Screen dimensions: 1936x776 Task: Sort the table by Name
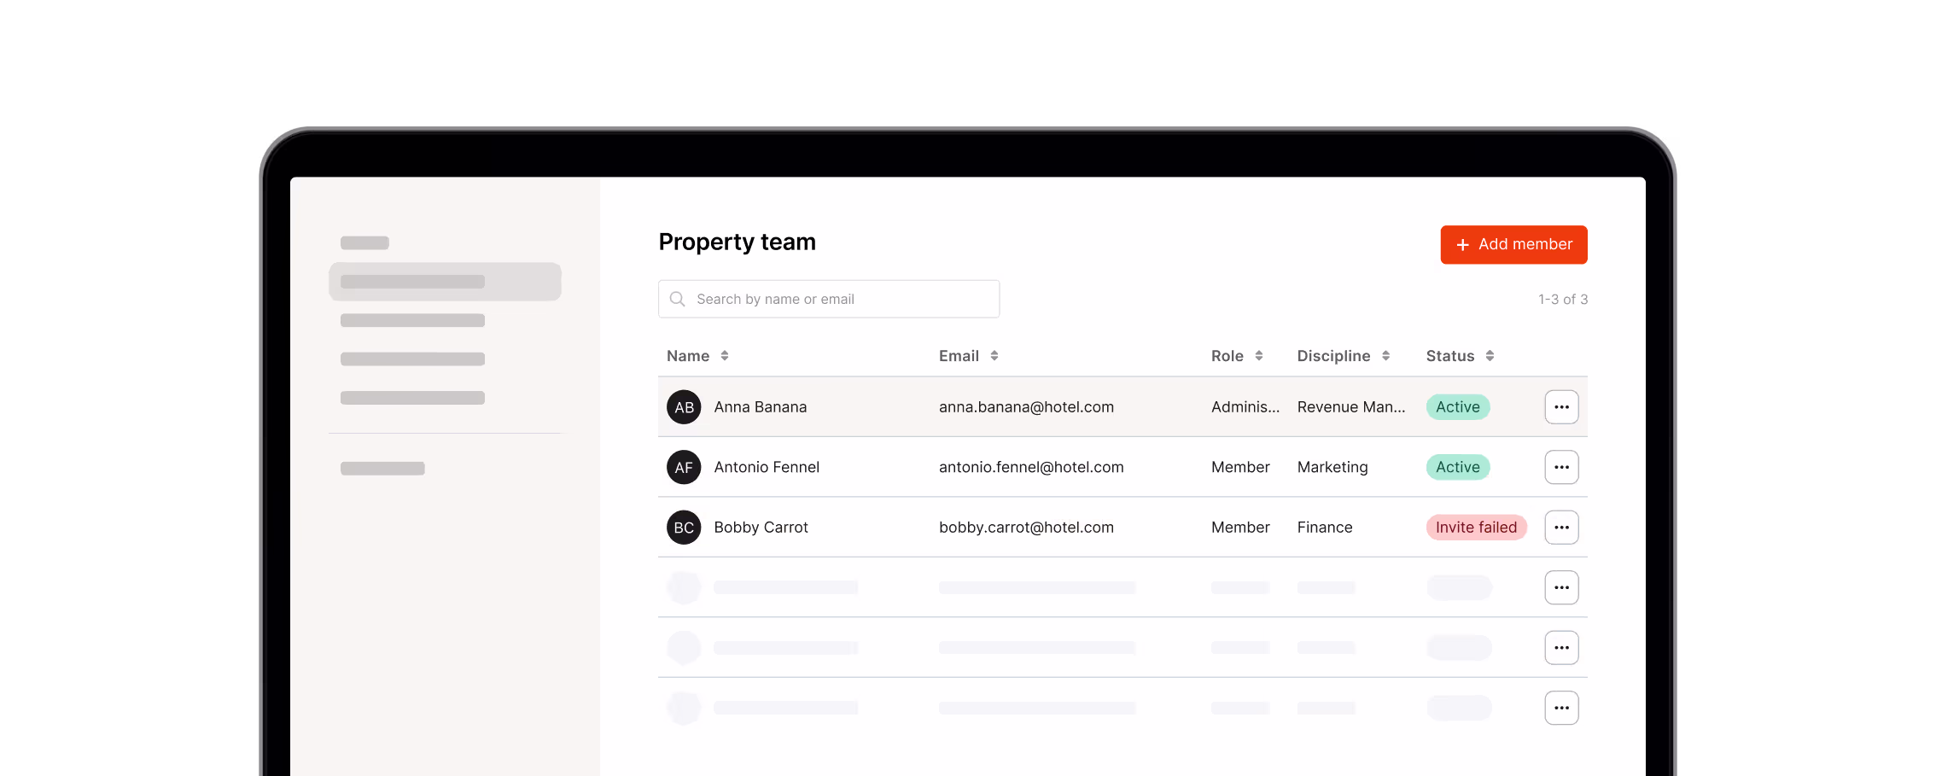(x=724, y=356)
